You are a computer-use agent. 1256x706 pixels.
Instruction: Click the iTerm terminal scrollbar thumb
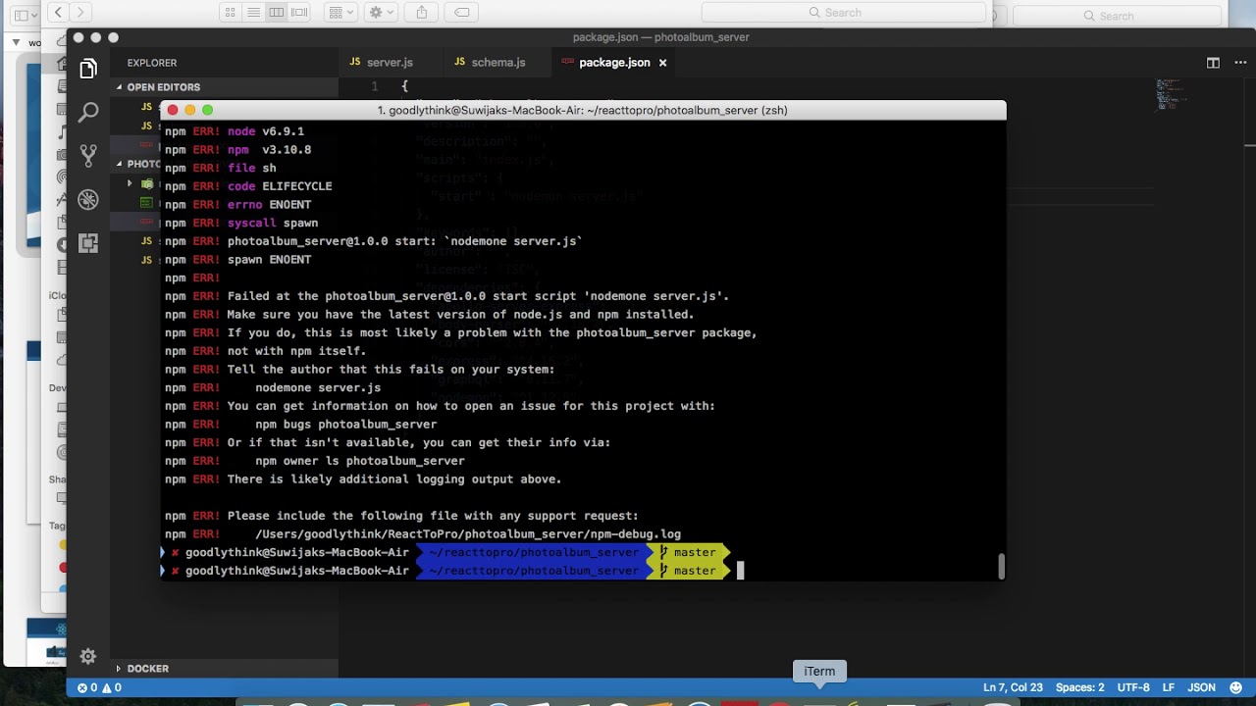[1001, 567]
